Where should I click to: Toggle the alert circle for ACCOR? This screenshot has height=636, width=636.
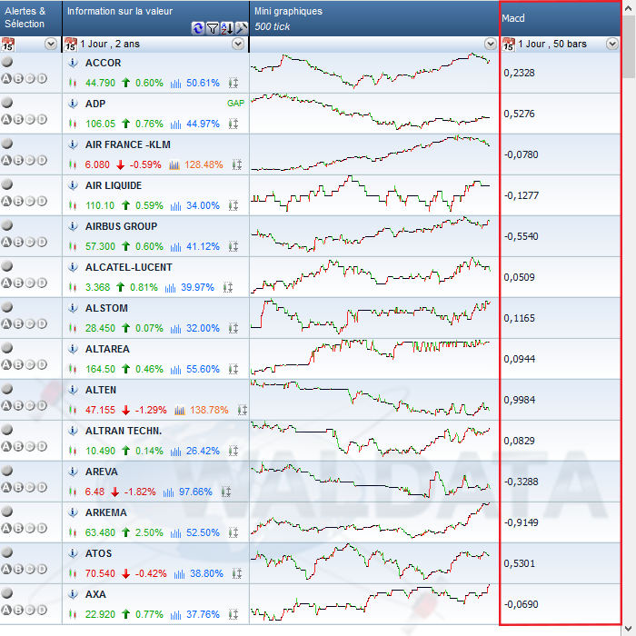point(7,62)
